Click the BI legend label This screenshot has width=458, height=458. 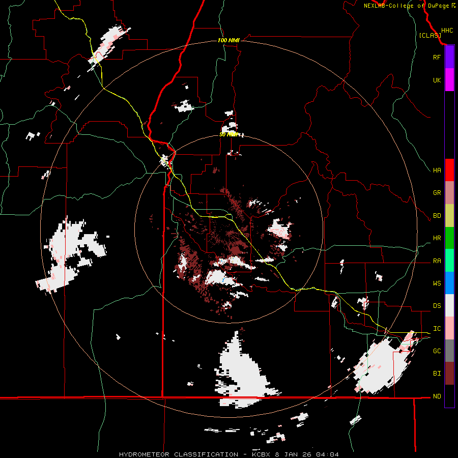[437, 374]
